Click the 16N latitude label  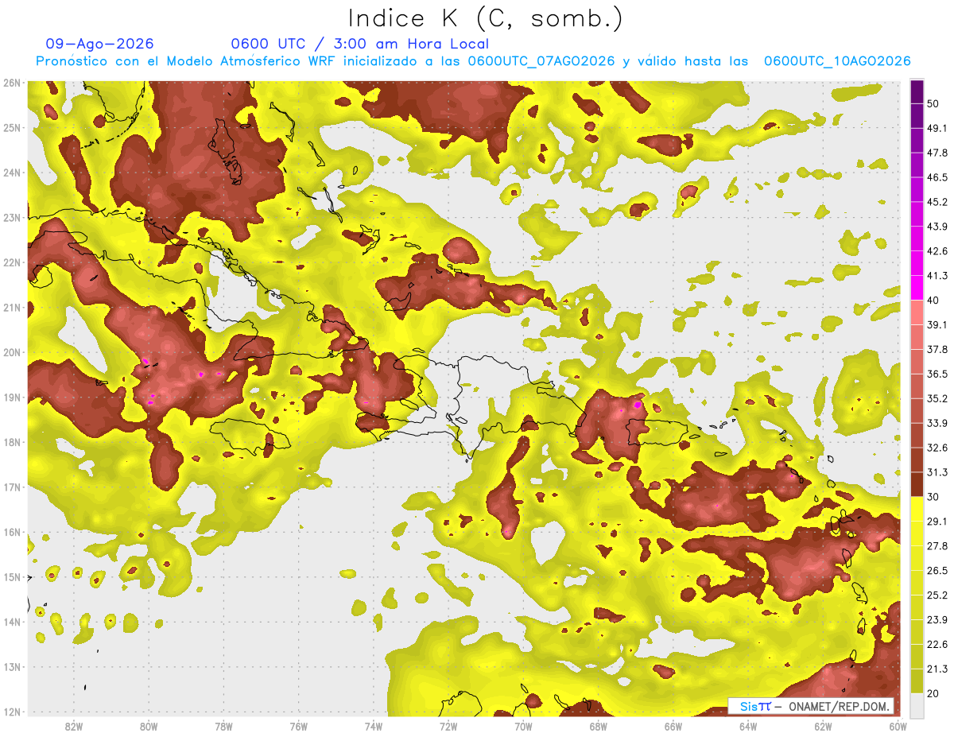[12, 532]
